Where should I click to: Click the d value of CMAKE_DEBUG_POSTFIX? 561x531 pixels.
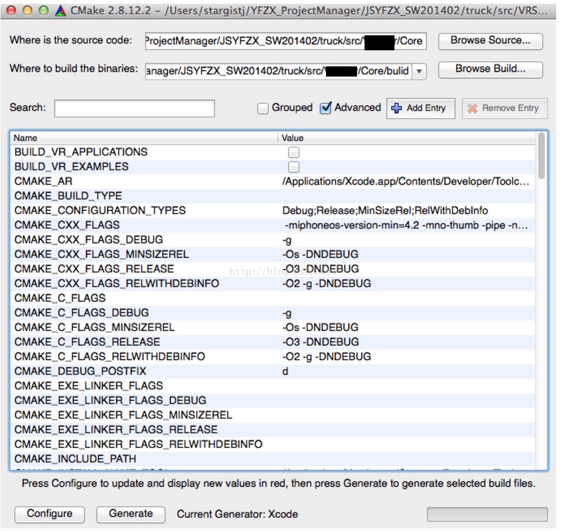[285, 371]
